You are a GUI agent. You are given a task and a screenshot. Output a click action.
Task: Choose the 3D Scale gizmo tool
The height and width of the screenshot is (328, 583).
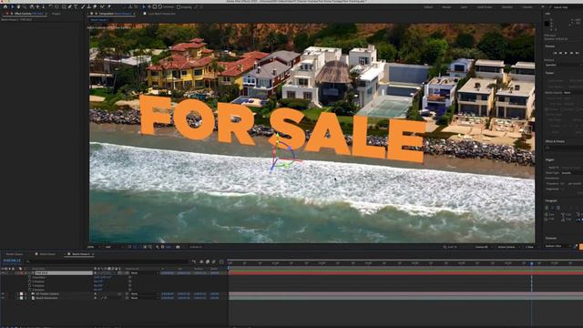click(155, 6)
